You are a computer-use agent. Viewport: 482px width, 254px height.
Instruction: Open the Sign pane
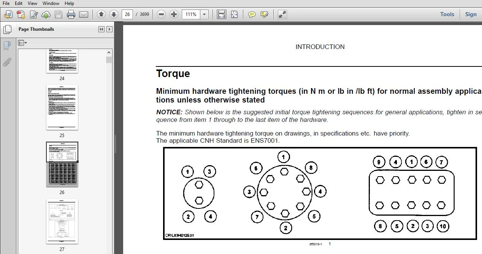tap(471, 14)
